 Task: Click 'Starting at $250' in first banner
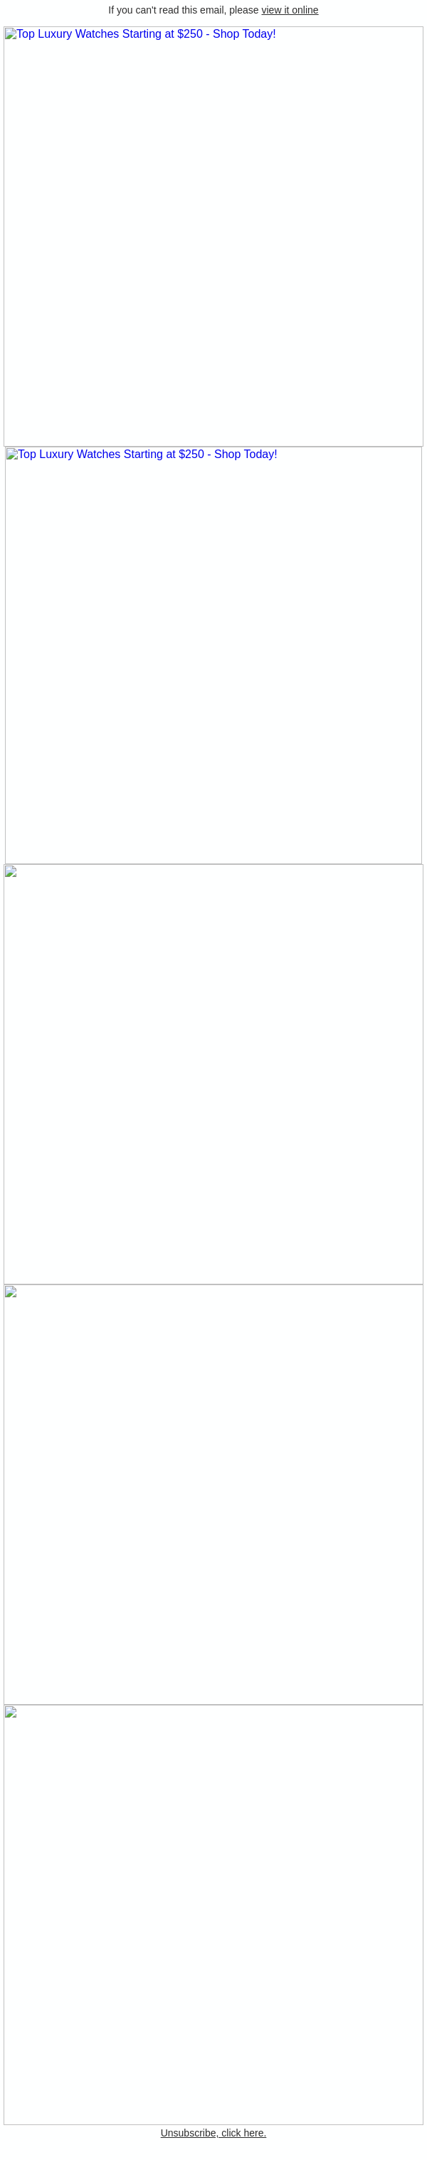[x=162, y=34]
